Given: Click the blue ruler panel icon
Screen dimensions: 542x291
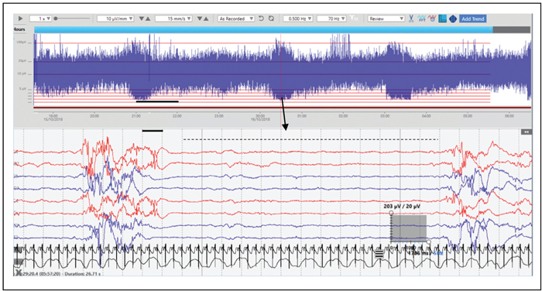Looking at the screenshot, I should click(x=442, y=19).
